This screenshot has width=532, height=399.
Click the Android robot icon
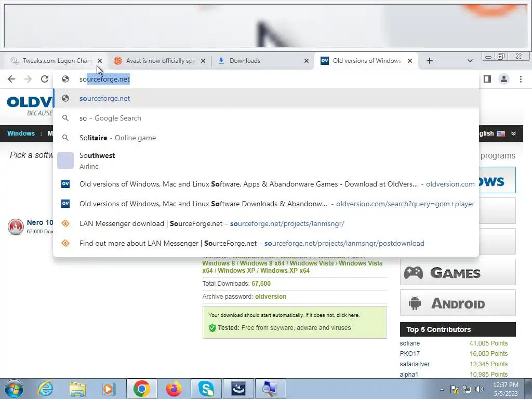pos(415,303)
